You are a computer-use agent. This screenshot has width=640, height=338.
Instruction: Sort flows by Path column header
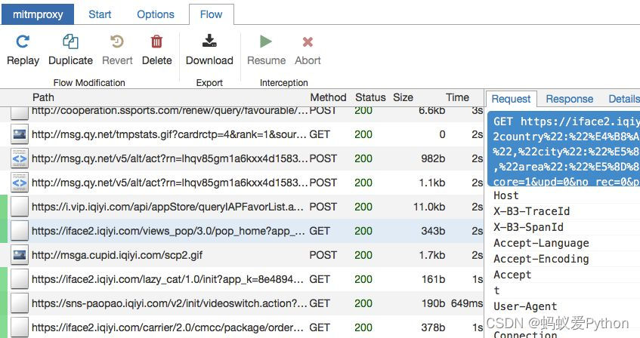pos(43,97)
